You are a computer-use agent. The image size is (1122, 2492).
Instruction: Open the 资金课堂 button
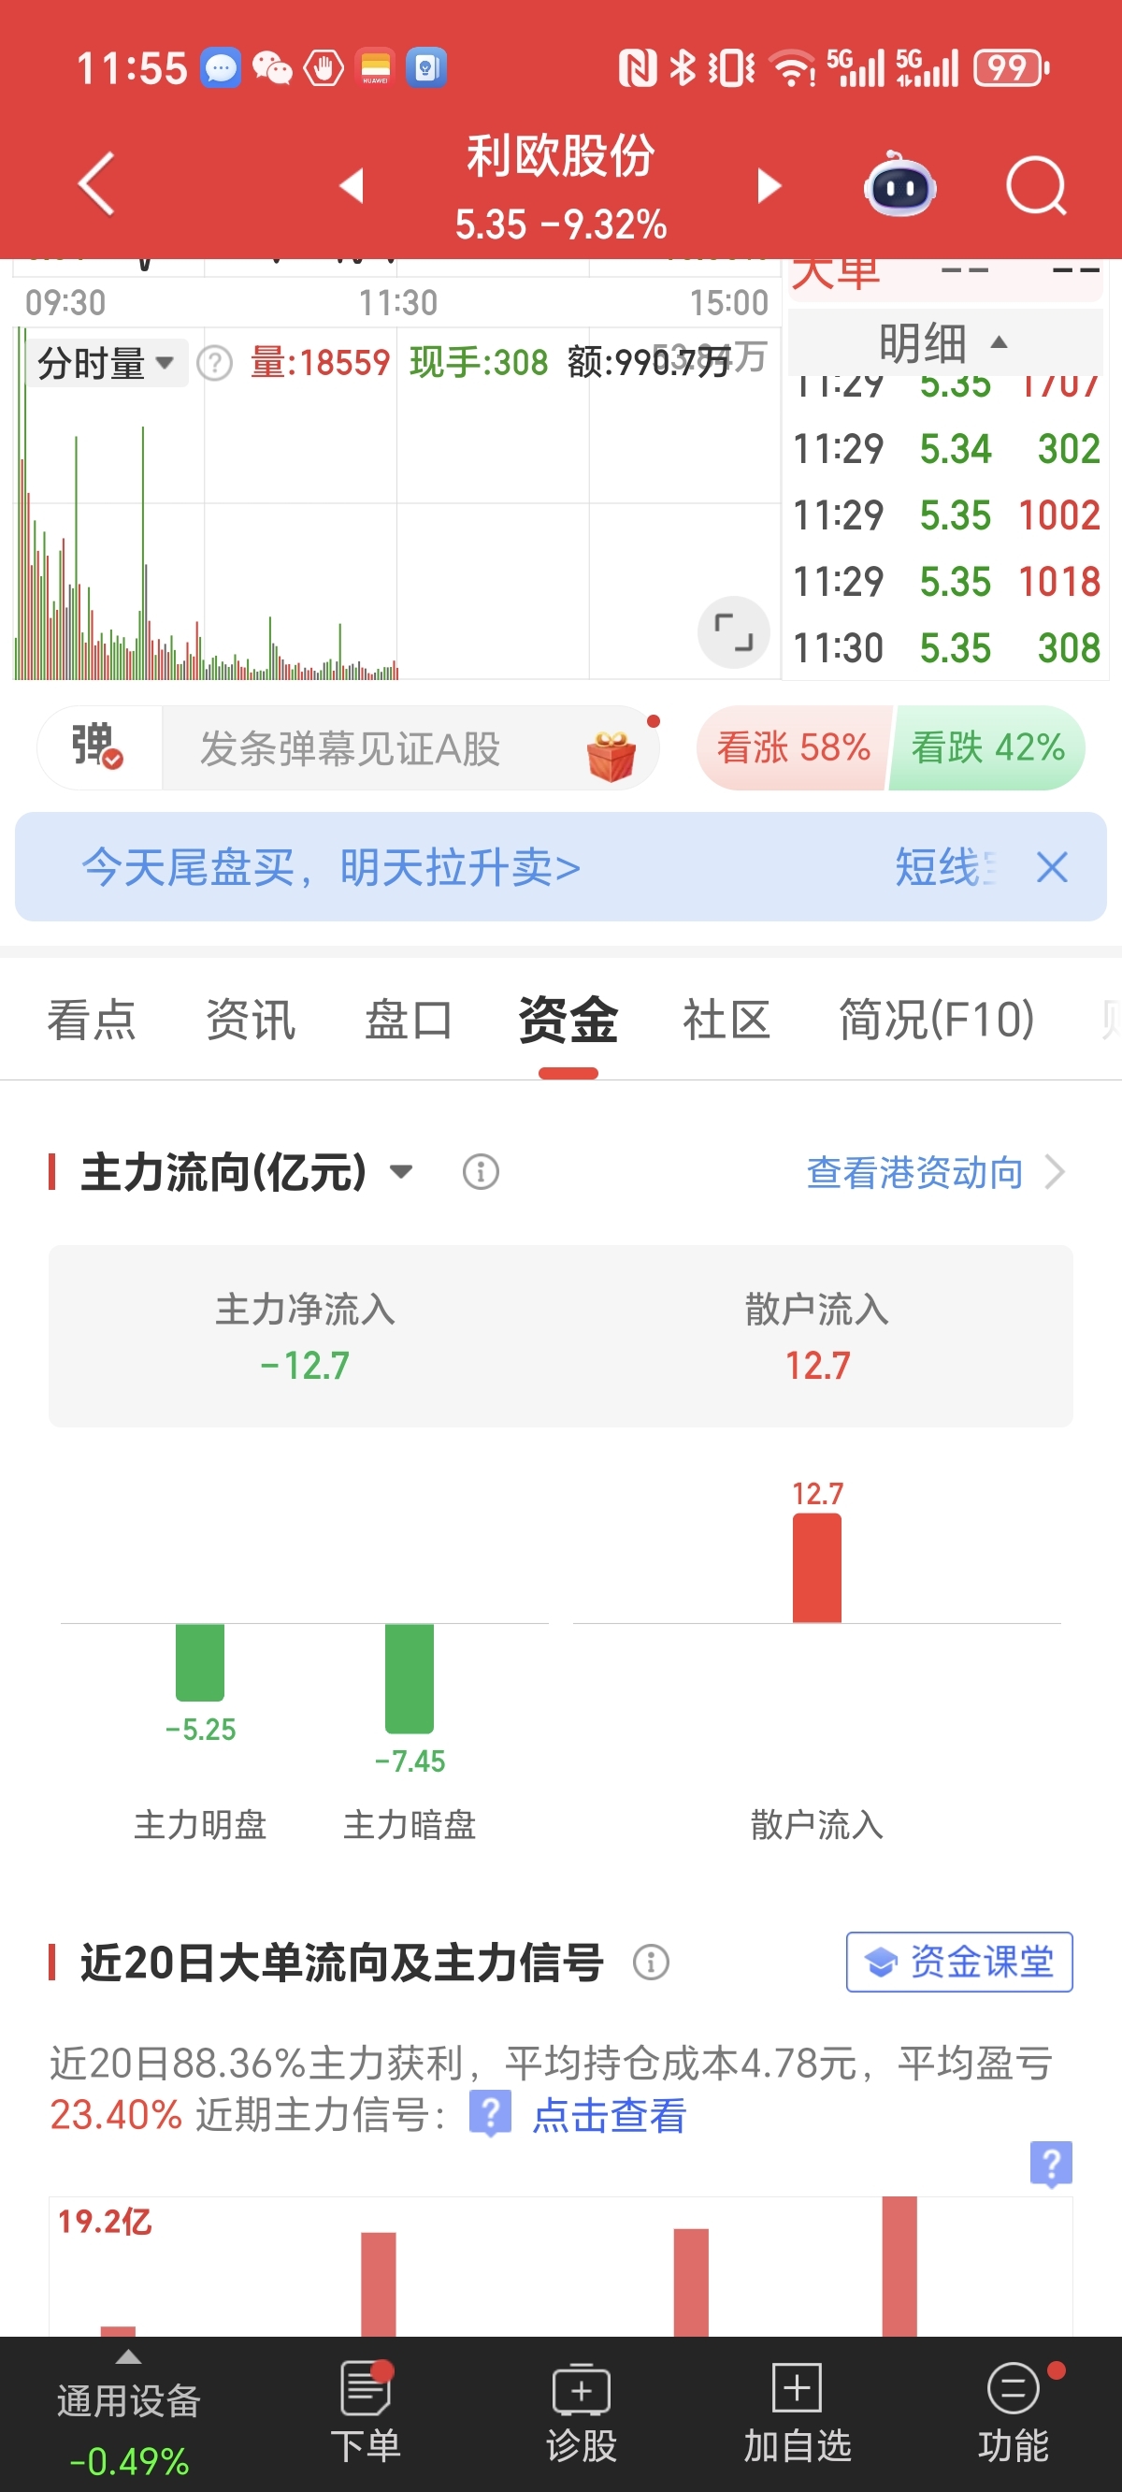pyautogui.click(x=959, y=1962)
